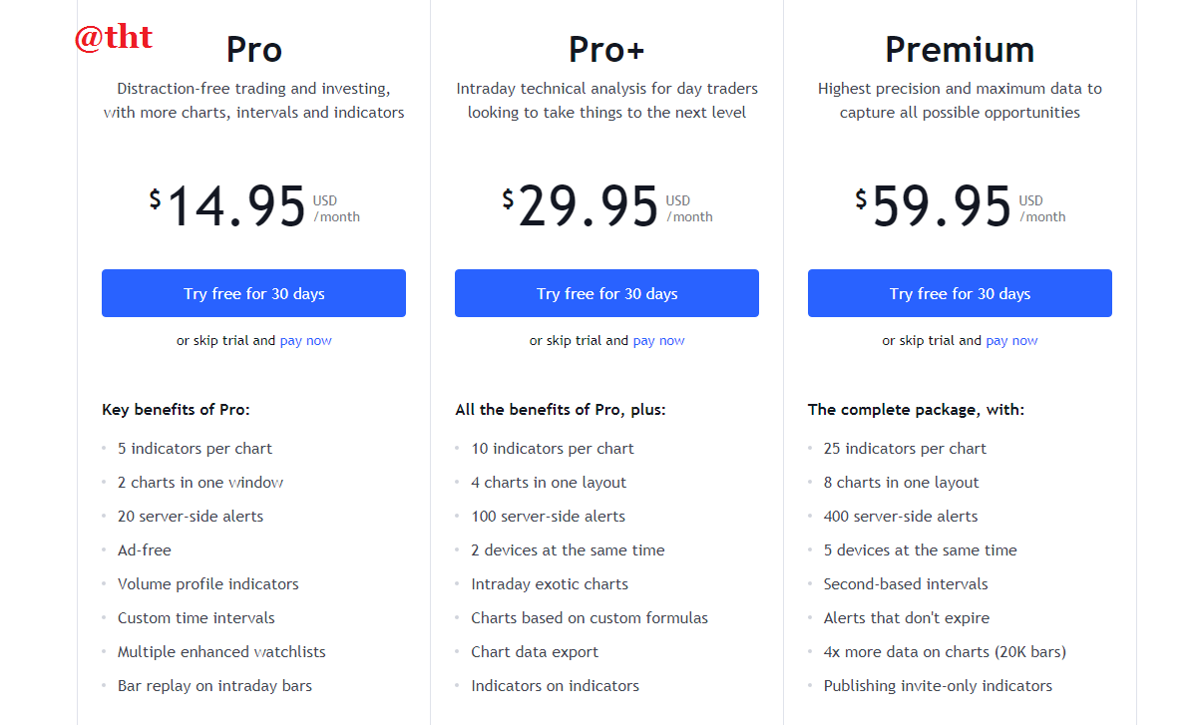Select the '20 server-side alerts' feature

191,516
